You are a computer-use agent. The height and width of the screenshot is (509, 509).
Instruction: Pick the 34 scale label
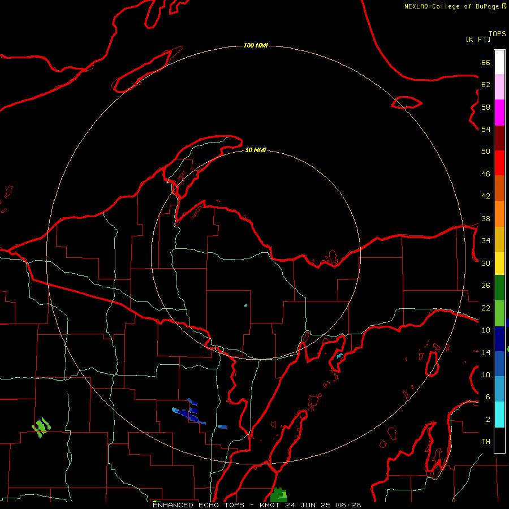point(486,241)
